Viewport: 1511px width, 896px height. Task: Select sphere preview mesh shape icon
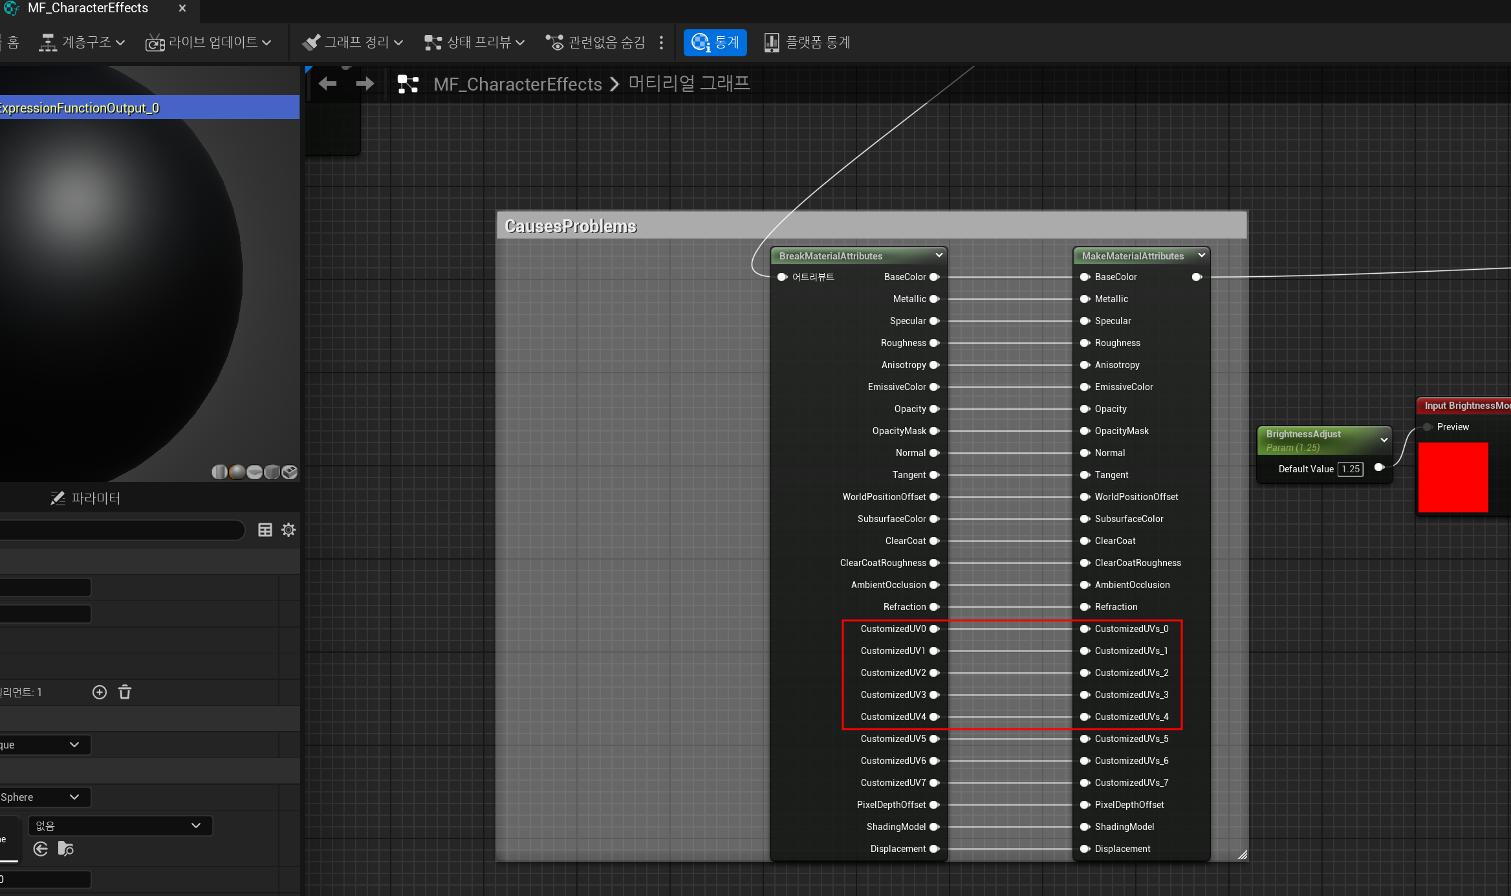pos(237,472)
